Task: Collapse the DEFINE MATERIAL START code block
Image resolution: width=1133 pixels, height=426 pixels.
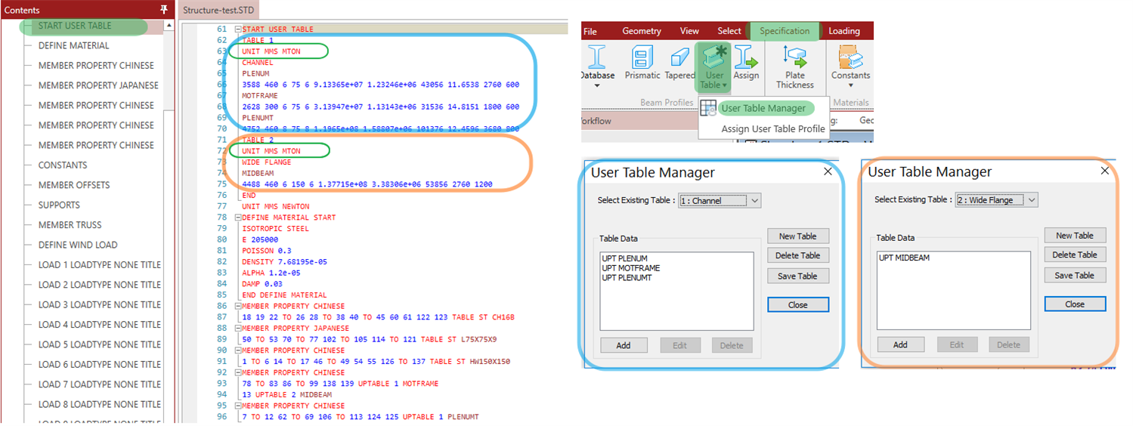Action: [237, 218]
